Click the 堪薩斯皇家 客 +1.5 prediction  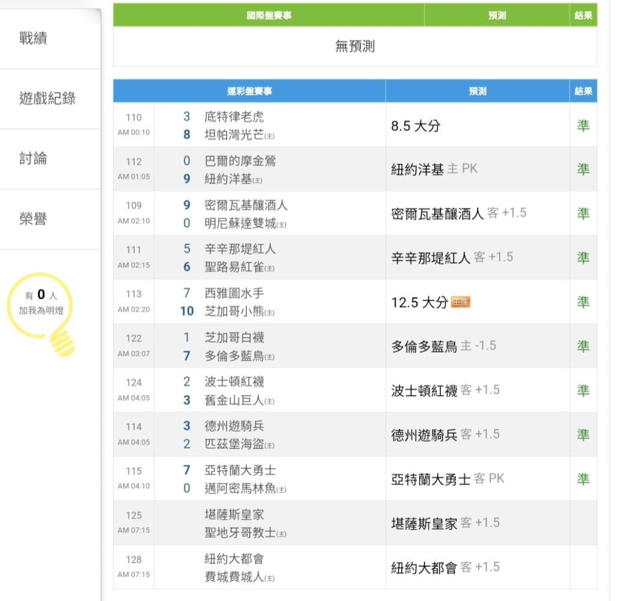(445, 523)
